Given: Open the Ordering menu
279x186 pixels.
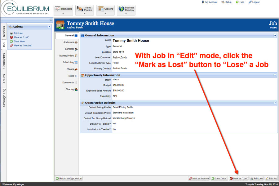Looking at the screenshot, I should pyautogui.click(x=105, y=10).
